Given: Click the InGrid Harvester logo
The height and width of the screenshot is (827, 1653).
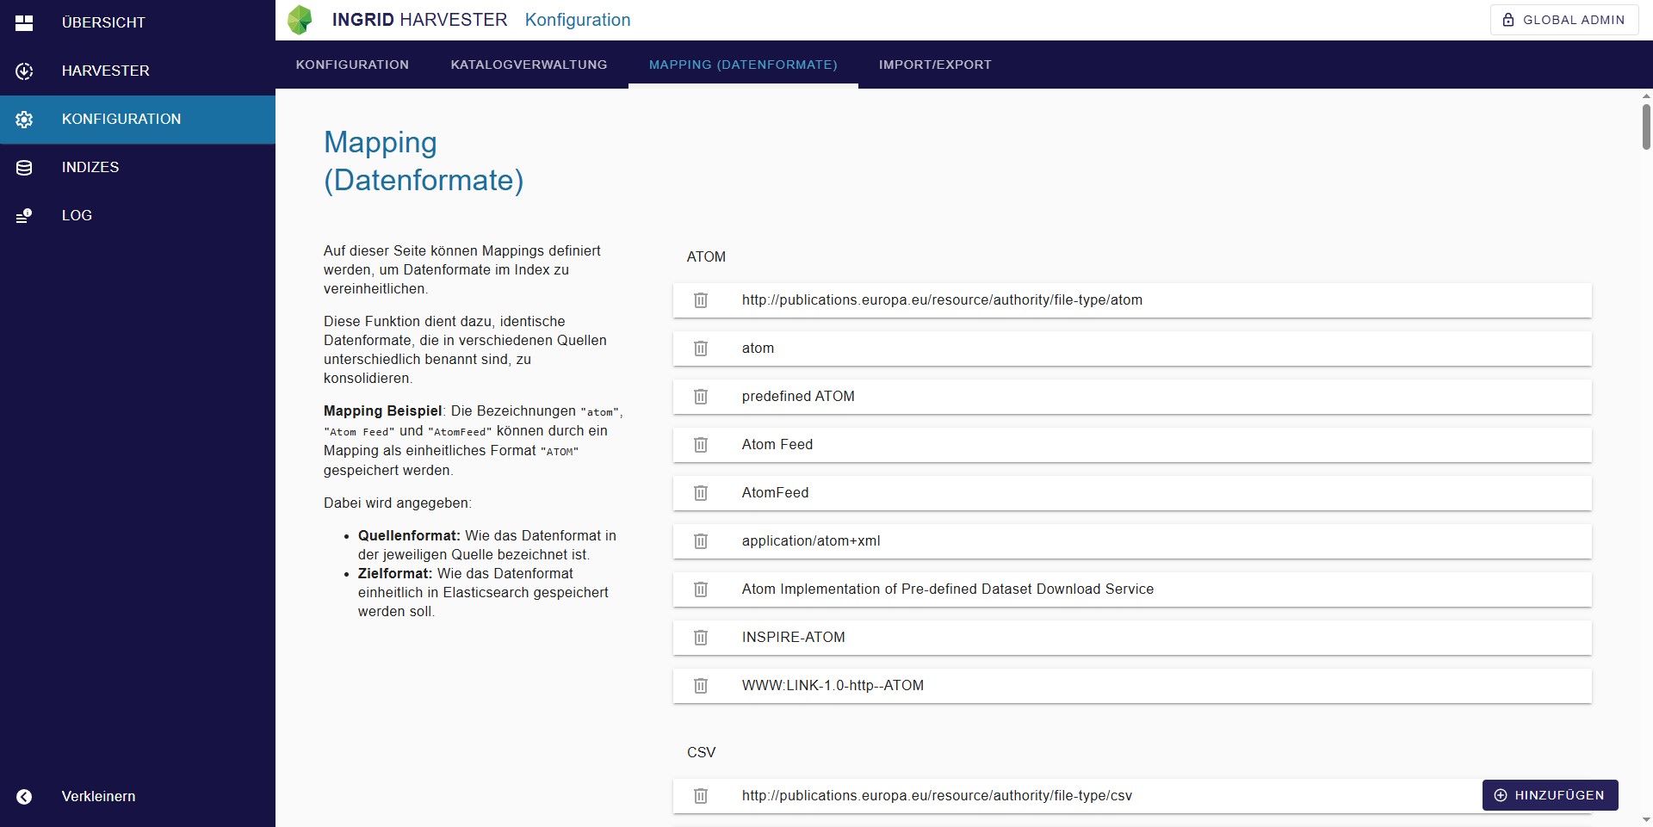Looking at the screenshot, I should pyautogui.click(x=300, y=20).
